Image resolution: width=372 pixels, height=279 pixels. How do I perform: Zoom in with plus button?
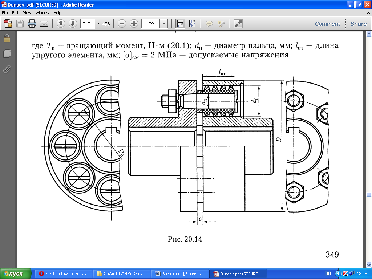(x=134, y=24)
